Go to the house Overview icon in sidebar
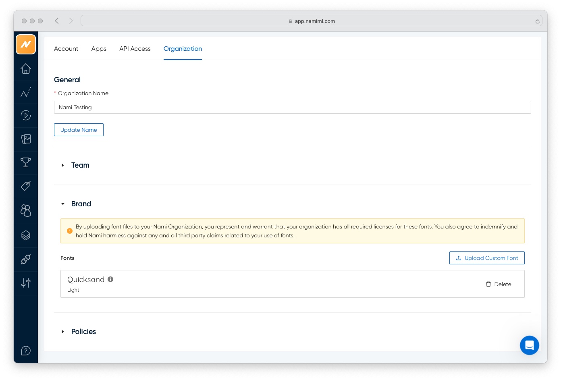The image size is (561, 380). 26,69
